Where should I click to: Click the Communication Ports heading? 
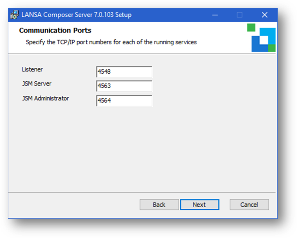click(55, 30)
